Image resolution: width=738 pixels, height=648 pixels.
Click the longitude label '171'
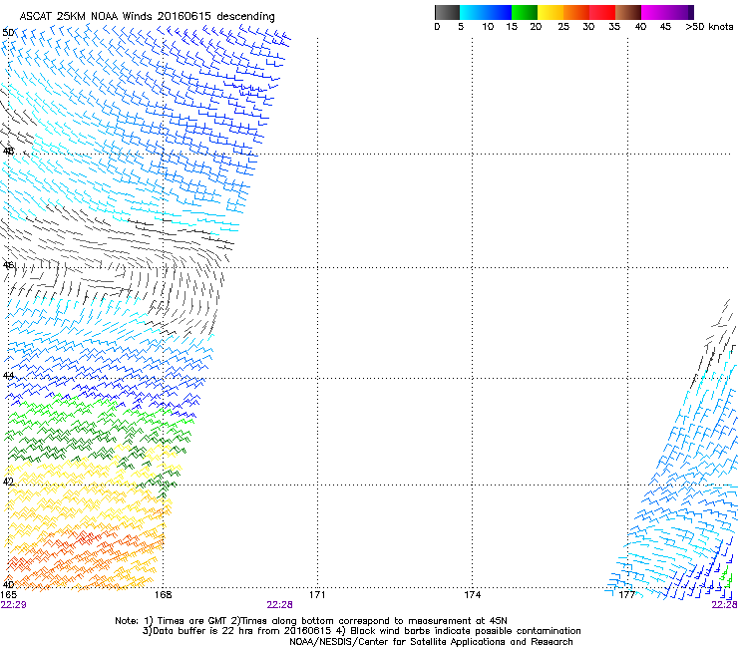(x=317, y=595)
